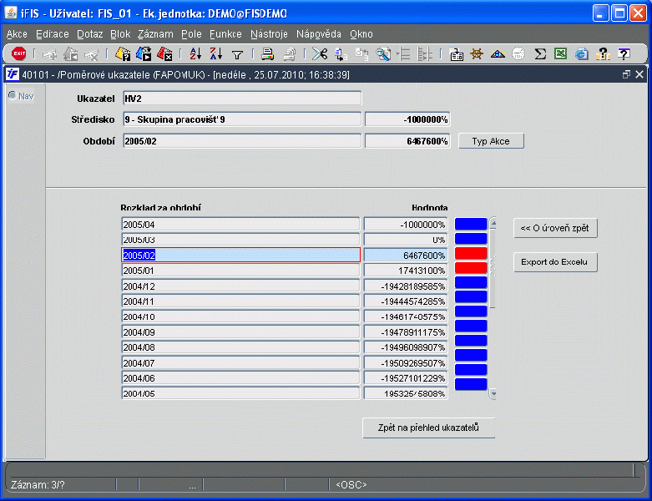Click the grayed paste record icon
This screenshot has width=652, height=501.
[361, 54]
